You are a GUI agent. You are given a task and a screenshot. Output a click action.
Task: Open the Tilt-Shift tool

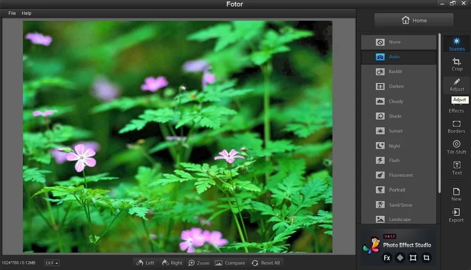456,148
